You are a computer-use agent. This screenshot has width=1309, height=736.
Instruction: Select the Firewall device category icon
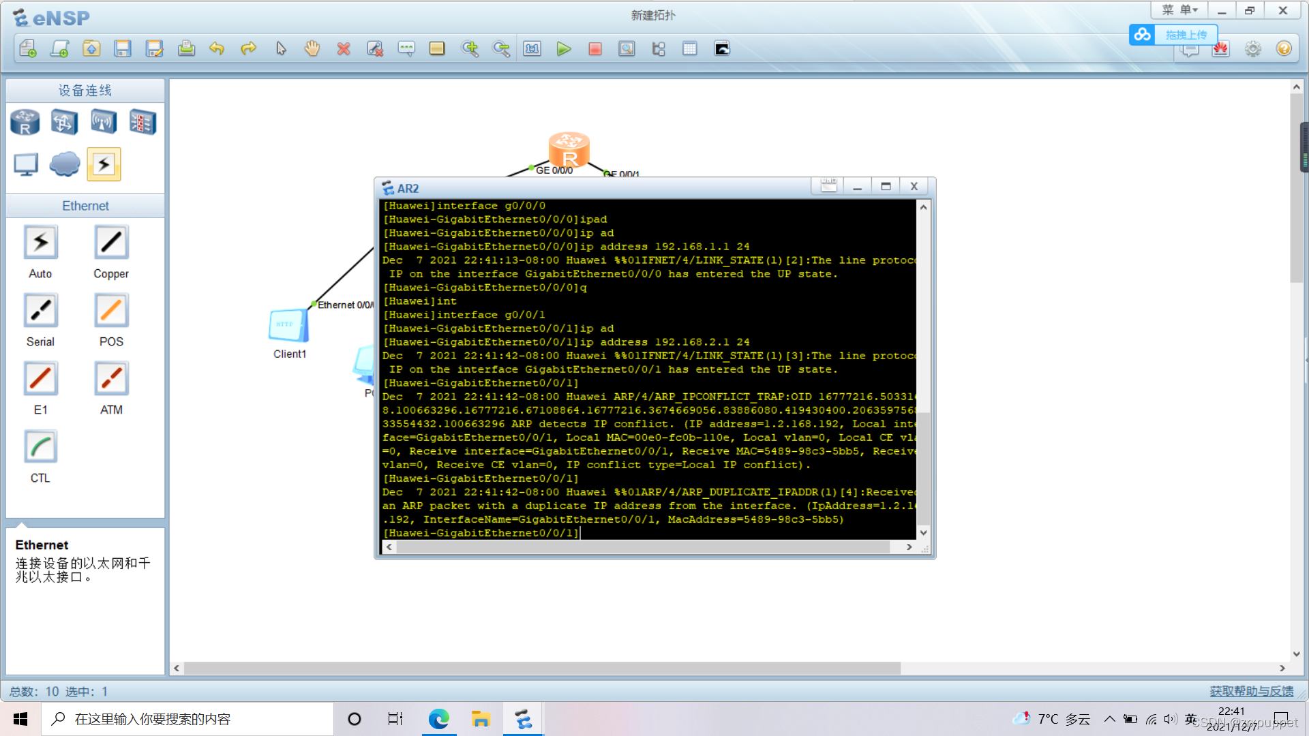coord(143,123)
